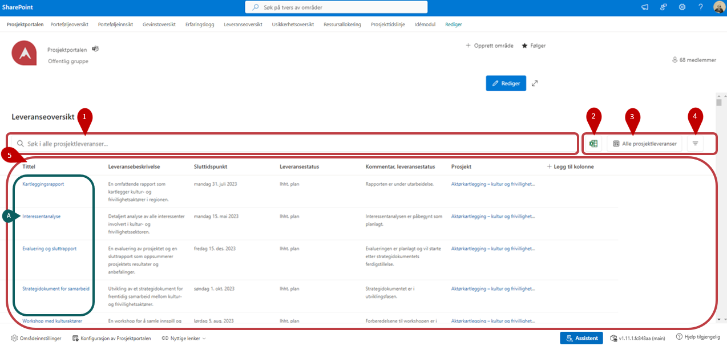Open the Porteføljeoversikt navigation item
The image size is (727, 346).
(x=71, y=25)
